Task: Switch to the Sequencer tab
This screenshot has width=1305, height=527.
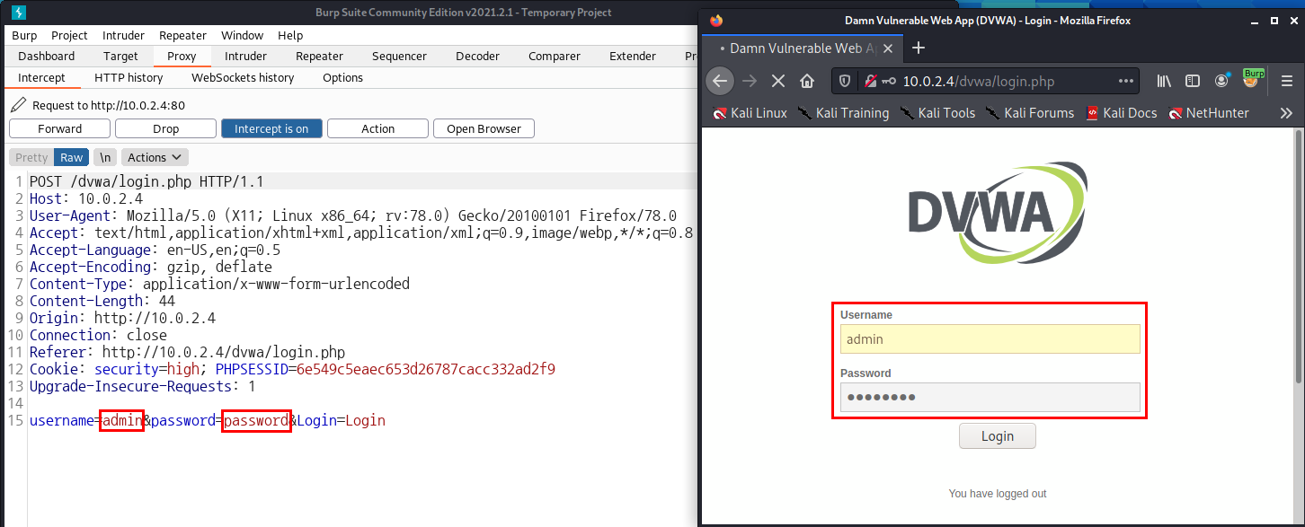Action: (x=399, y=56)
